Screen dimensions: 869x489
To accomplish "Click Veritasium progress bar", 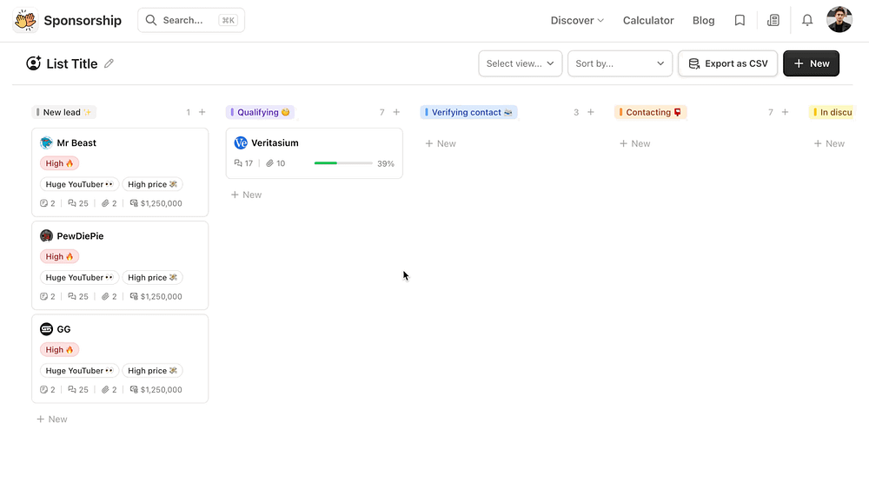I will [343, 163].
